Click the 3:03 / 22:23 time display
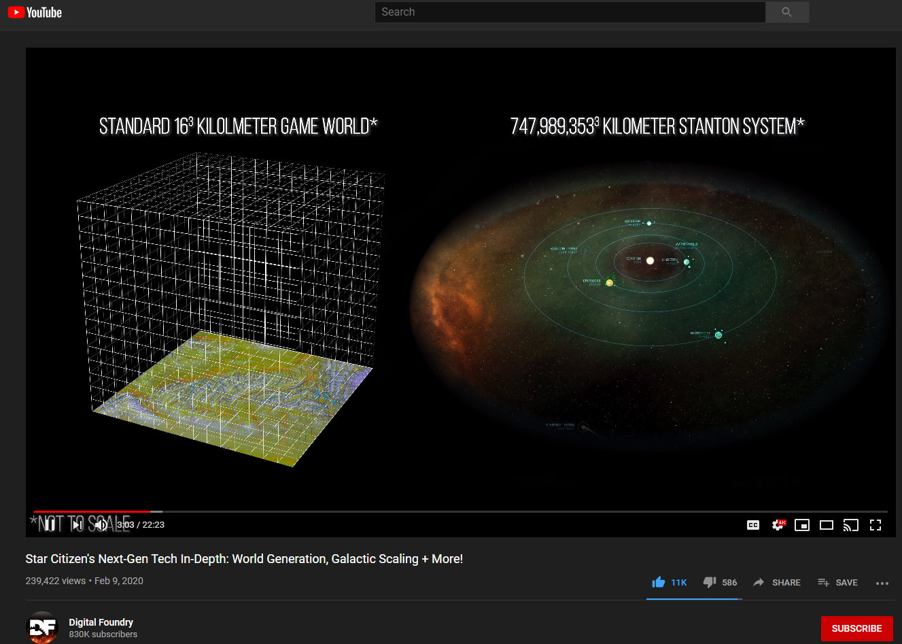This screenshot has width=902, height=644. coord(141,525)
